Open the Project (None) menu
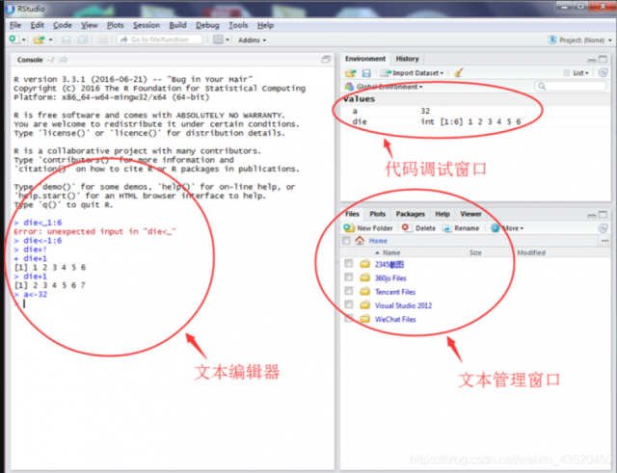Image resolution: width=617 pixels, height=473 pixels. coord(580,40)
